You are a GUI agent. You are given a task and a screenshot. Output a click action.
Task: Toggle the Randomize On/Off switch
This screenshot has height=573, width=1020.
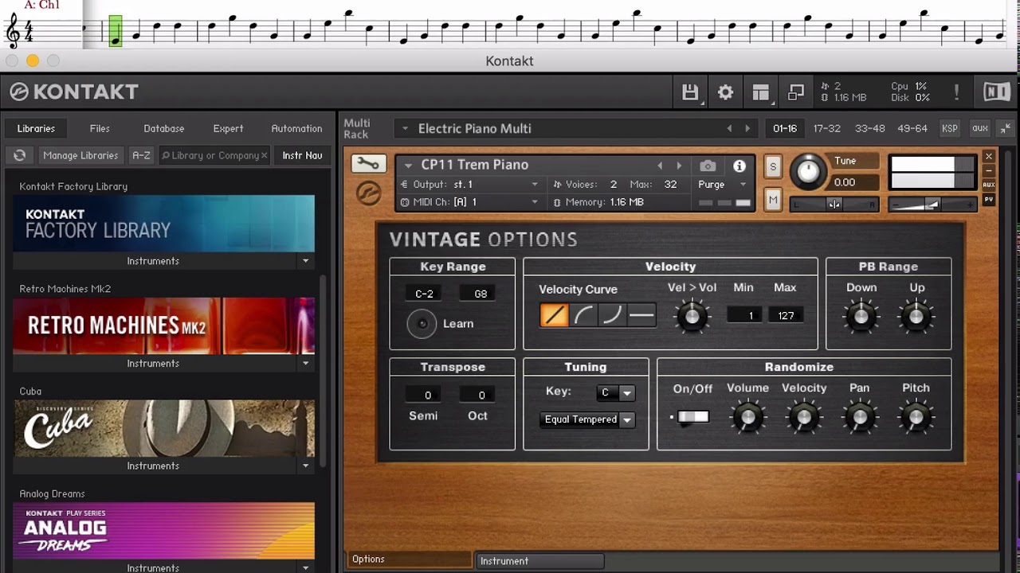point(692,417)
